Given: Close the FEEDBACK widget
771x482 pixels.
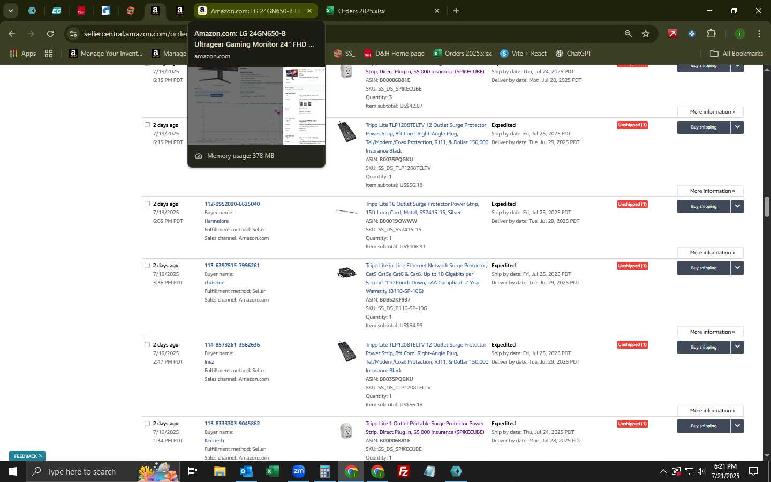Looking at the screenshot, I should tap(41, 456).
